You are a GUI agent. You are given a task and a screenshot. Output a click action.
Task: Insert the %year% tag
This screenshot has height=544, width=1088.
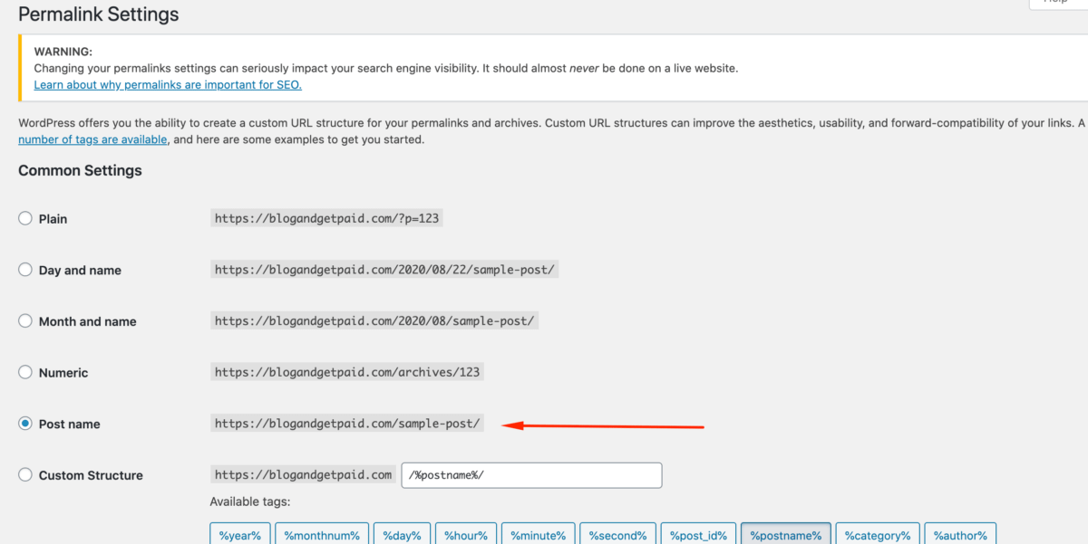(x=239, y=535)
